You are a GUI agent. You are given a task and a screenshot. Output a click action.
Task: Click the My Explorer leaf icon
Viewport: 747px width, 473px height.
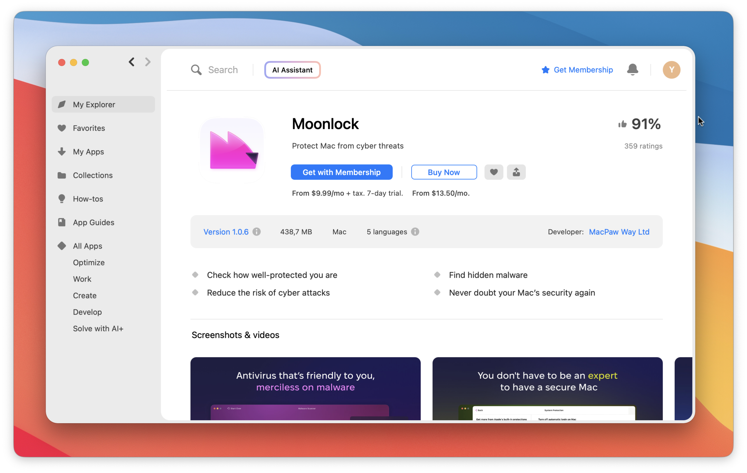62,104
